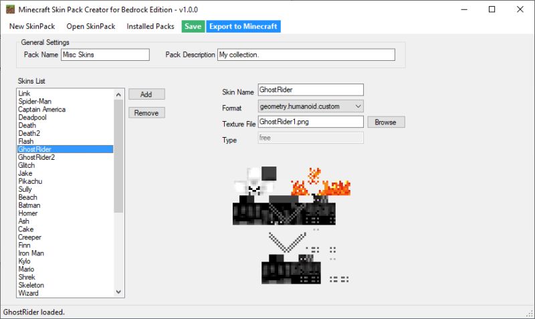Viewport: 535px width, 319px height.
Task: Click the disabled Type field
Action: click(310, 138)
